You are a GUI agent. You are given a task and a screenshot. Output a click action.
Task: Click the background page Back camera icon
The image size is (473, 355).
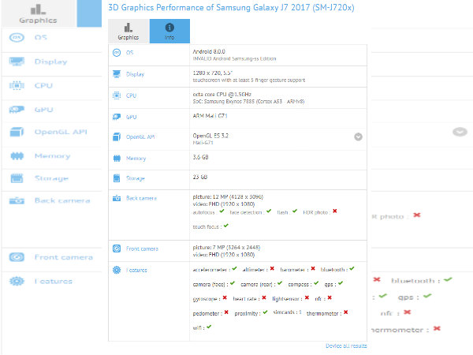17,200
